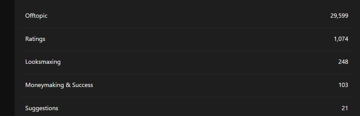Select the 1,074 count beside Ratings
The height and width of the screenshot is (116, 360).
click(341, 39)
